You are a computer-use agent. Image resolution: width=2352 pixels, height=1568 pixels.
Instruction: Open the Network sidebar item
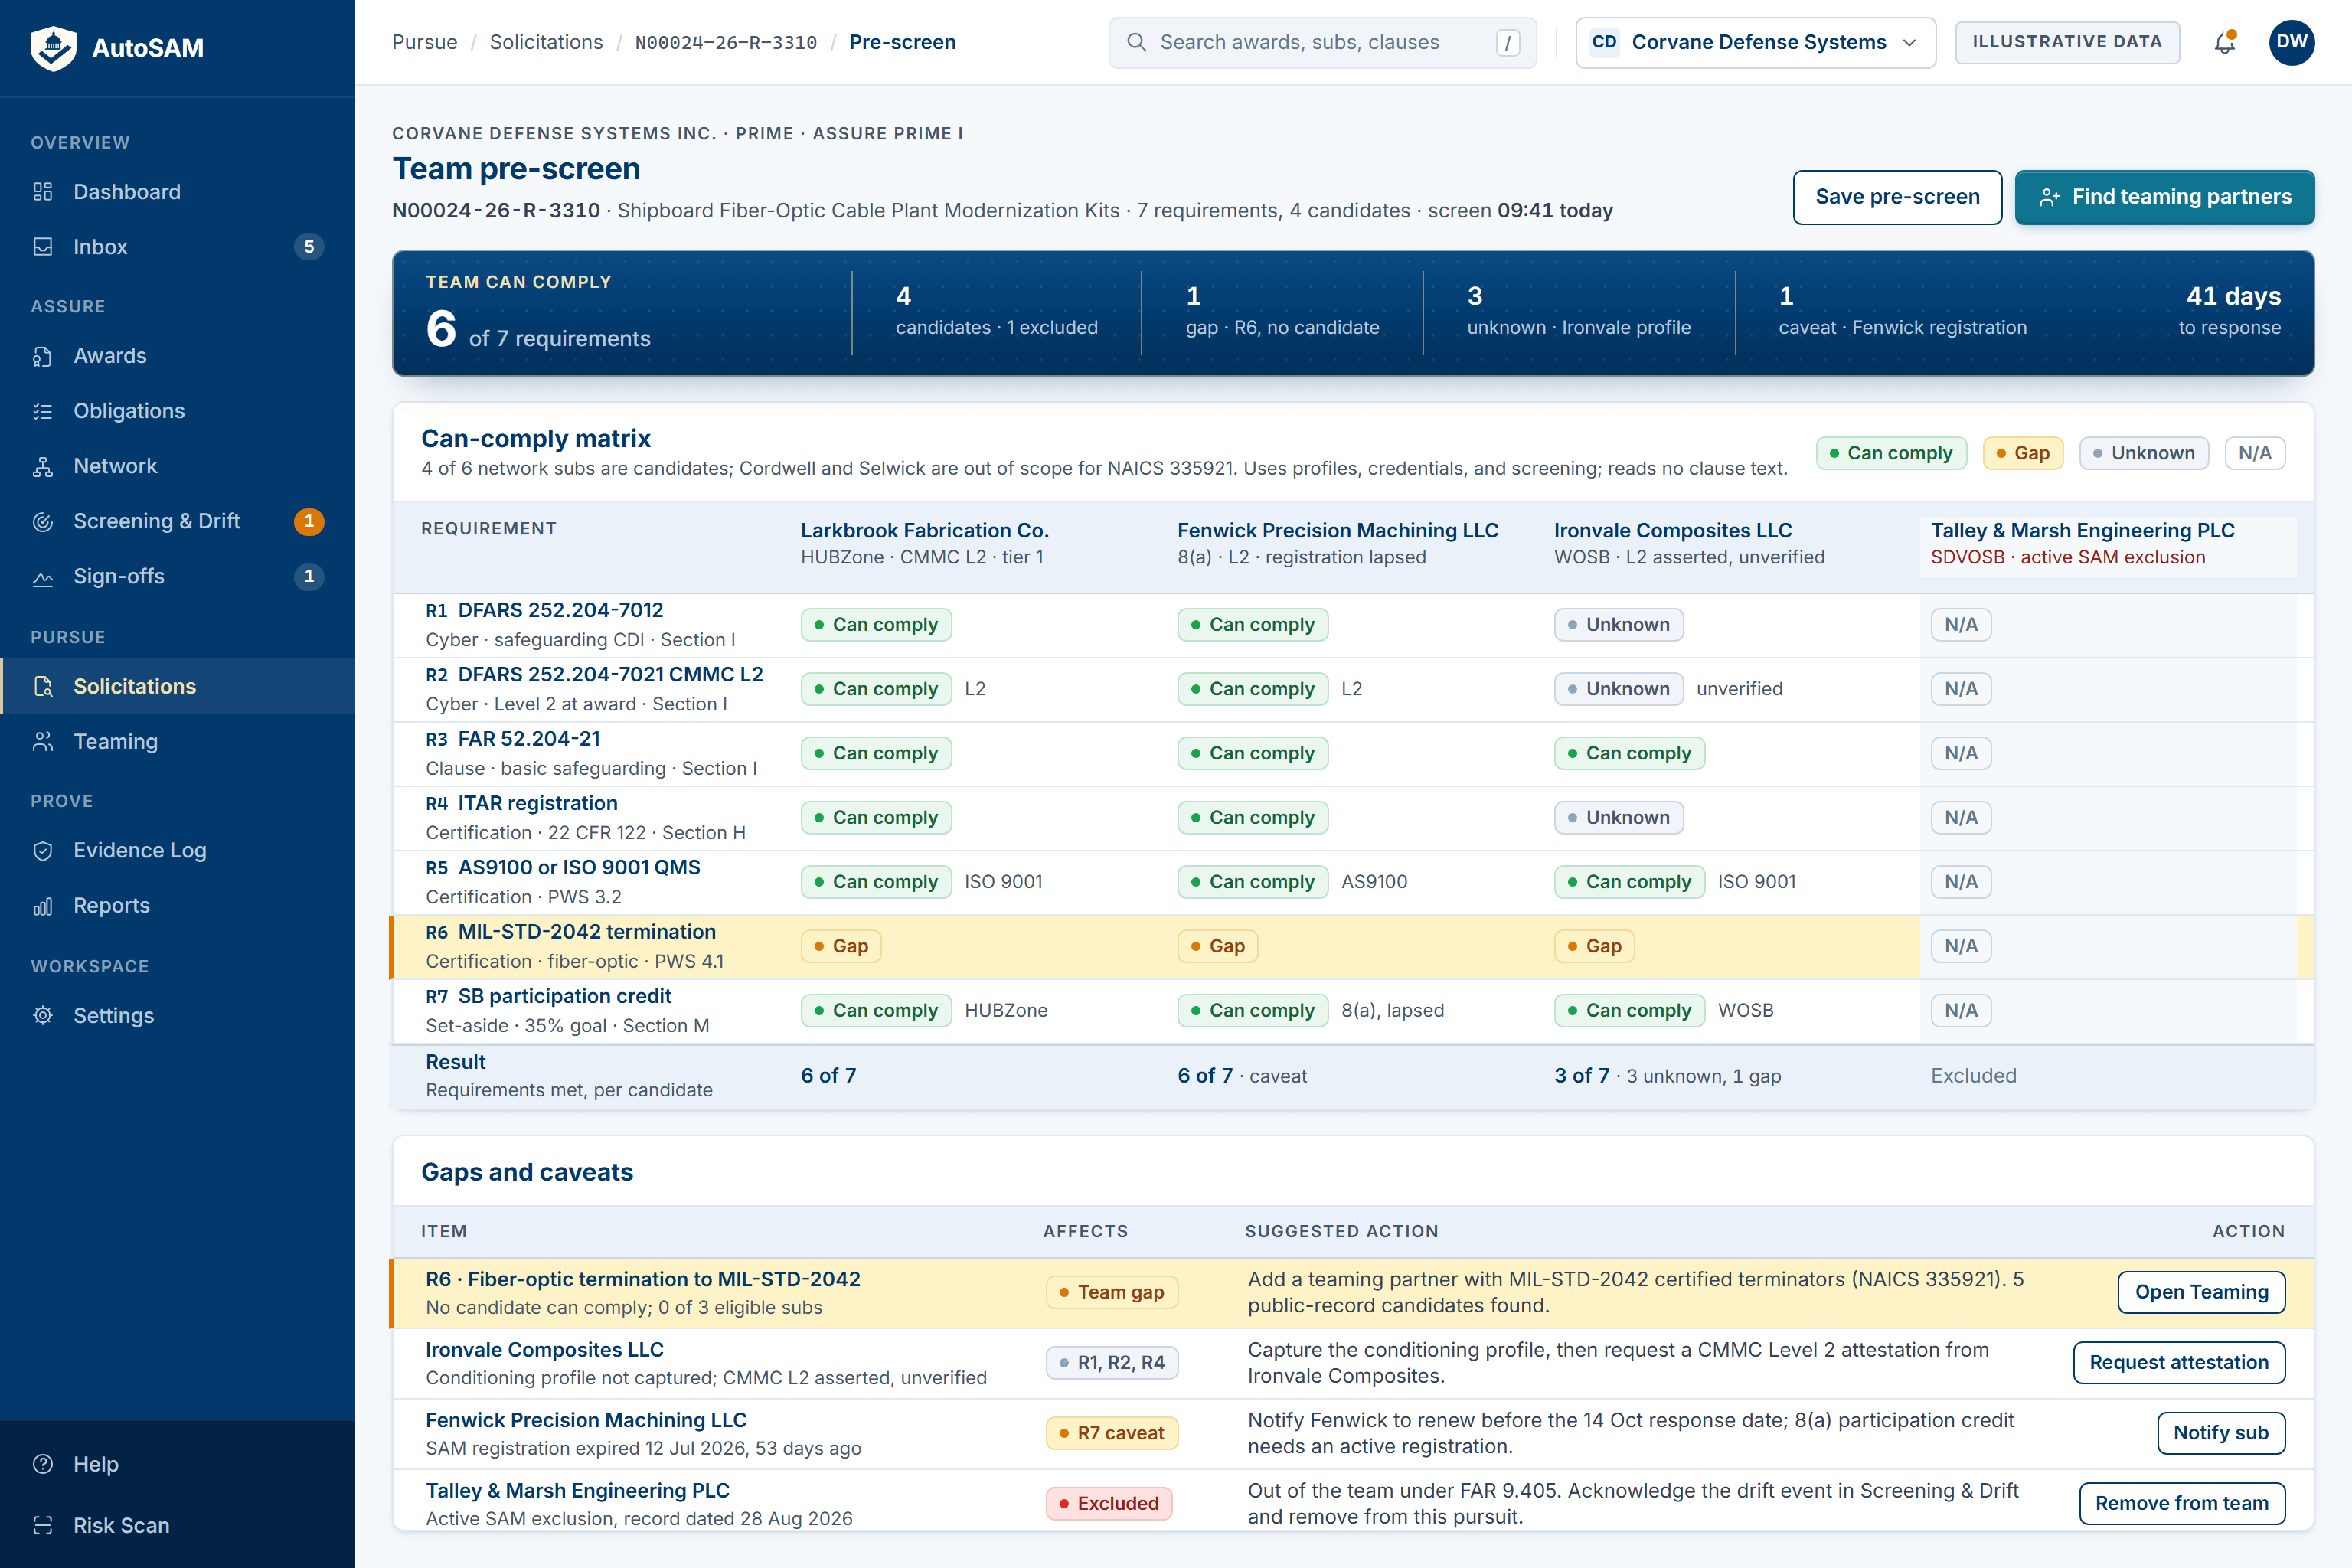[178, 465]
